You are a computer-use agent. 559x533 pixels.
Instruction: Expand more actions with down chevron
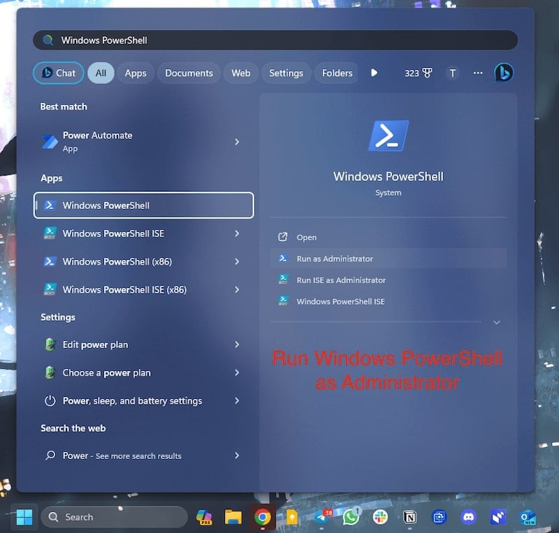496,322
